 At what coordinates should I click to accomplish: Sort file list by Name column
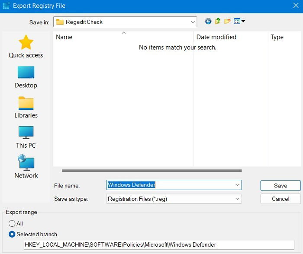click(x=123, y=37)
